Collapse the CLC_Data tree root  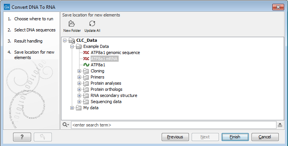65,40
